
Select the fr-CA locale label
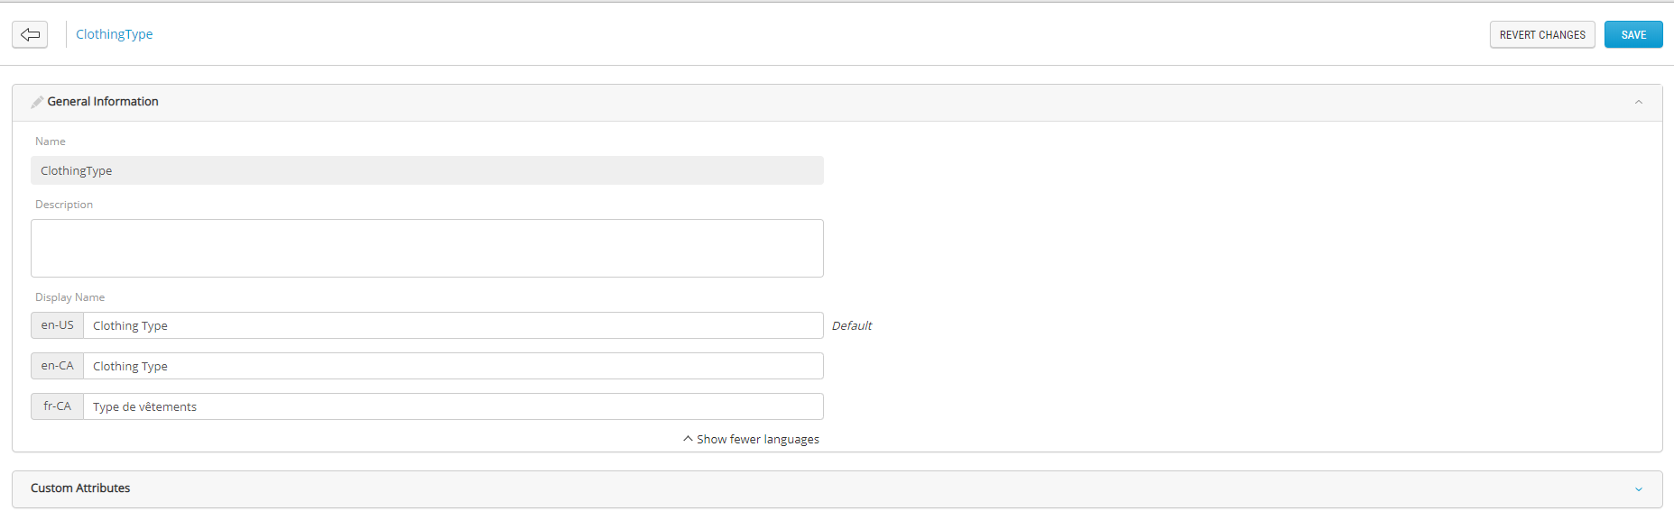pos(56,406)
